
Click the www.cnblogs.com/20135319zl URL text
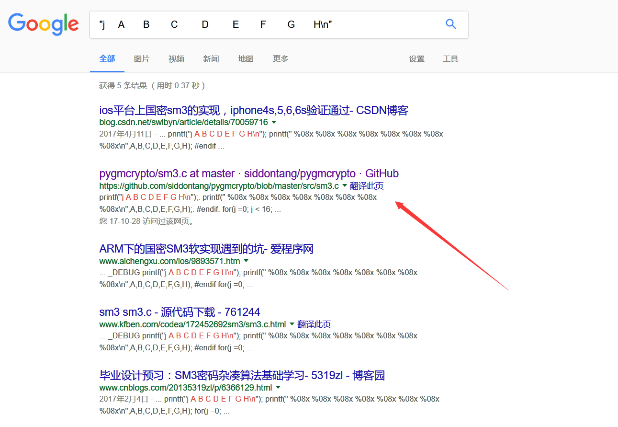pos(185,387)
